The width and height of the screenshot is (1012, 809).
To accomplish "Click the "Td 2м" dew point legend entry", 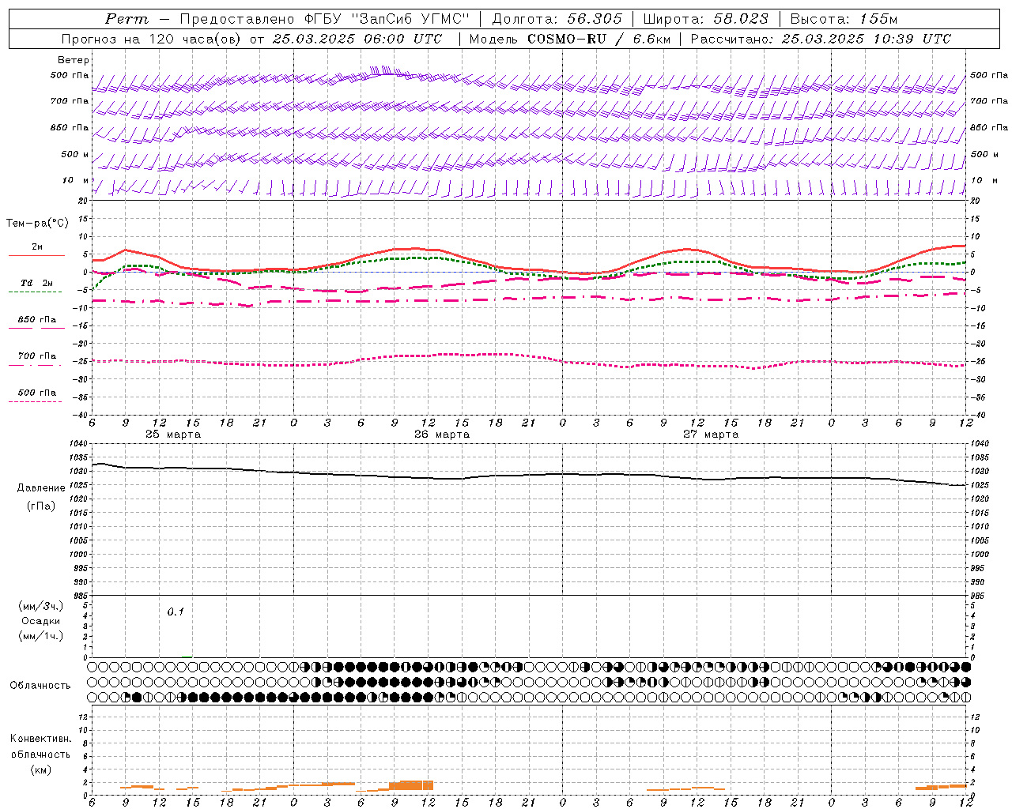I will (37, 283).
